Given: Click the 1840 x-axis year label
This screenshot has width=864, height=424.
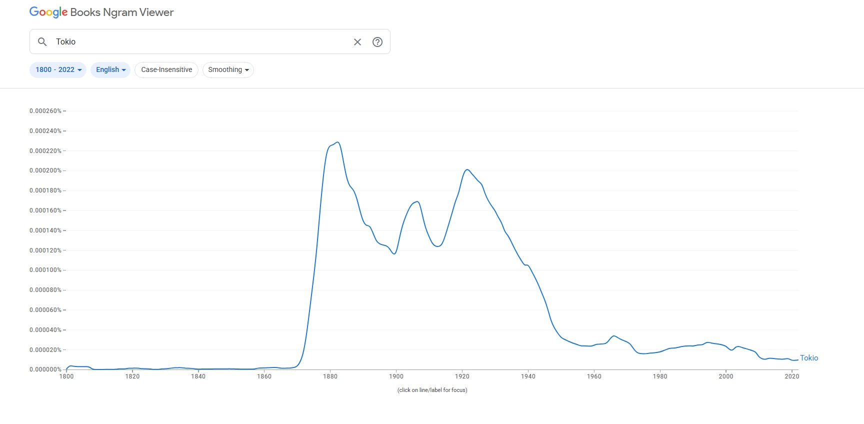Looking at the screenshot, I should click(198, 376).
